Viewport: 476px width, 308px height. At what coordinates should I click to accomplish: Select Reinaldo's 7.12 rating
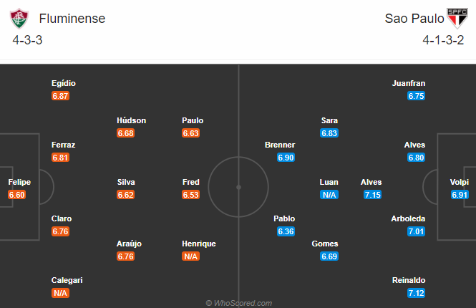pyautogui.click(x=416, y=293)
